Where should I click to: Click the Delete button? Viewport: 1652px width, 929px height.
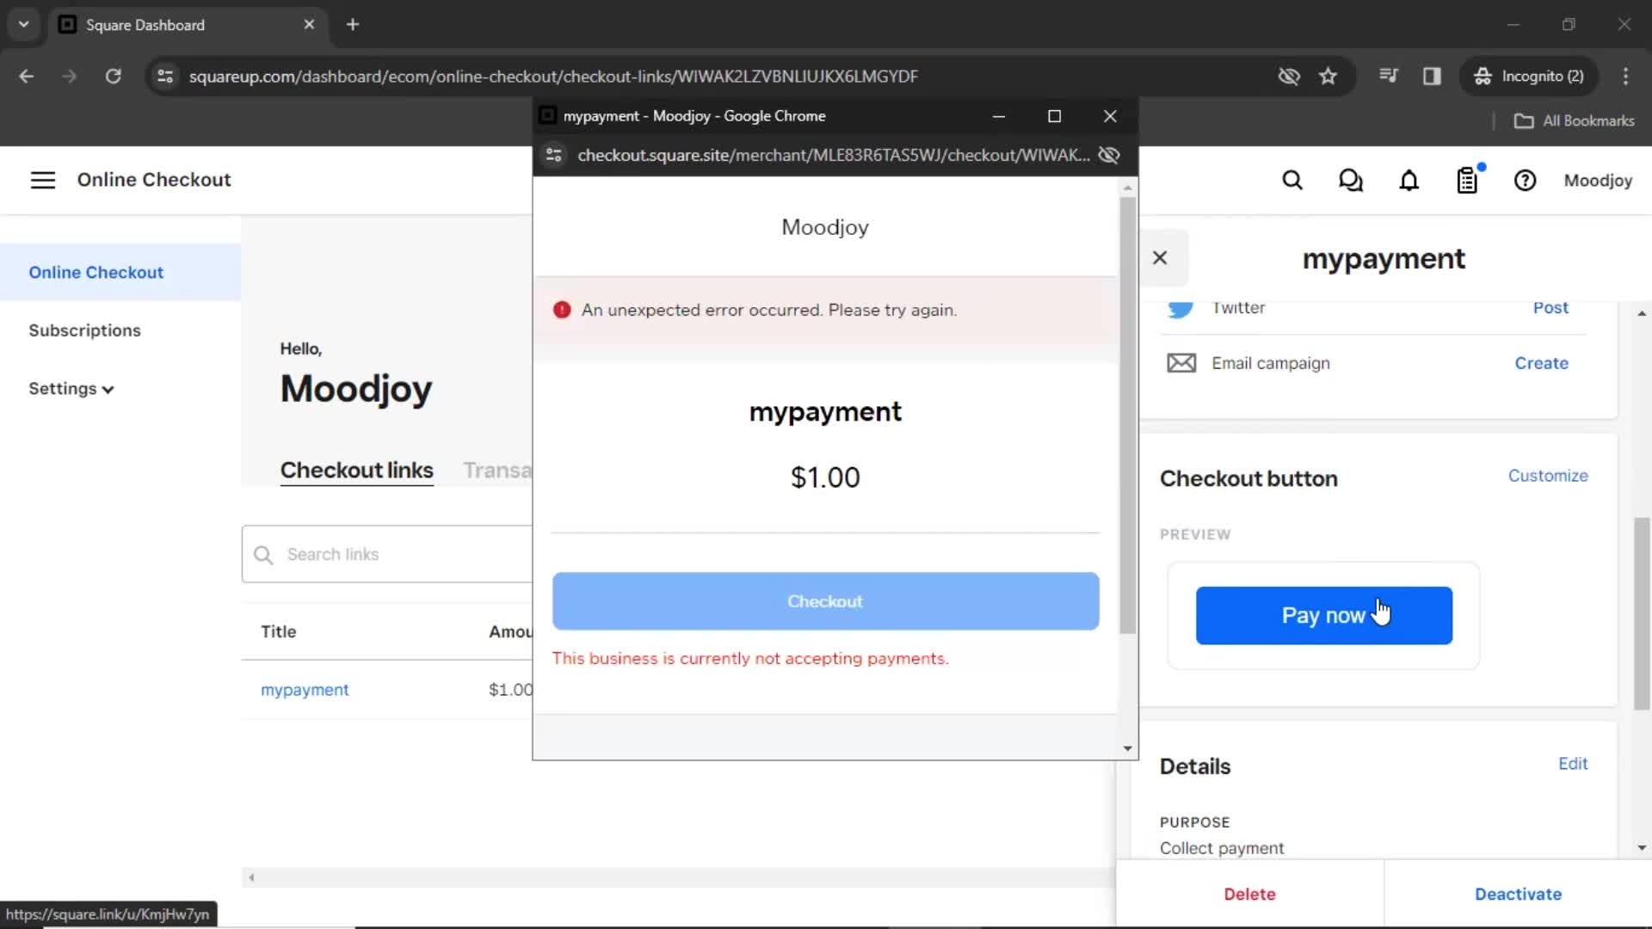pos(1249,895)
